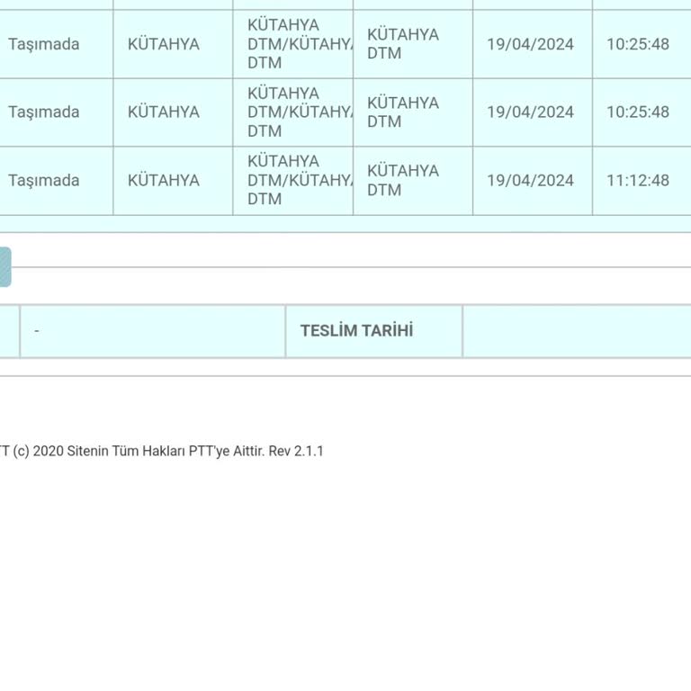Click the TESLİM TARİHİ label
The width and height of the screenshot is (691, 691).
[x=356, y=330]
